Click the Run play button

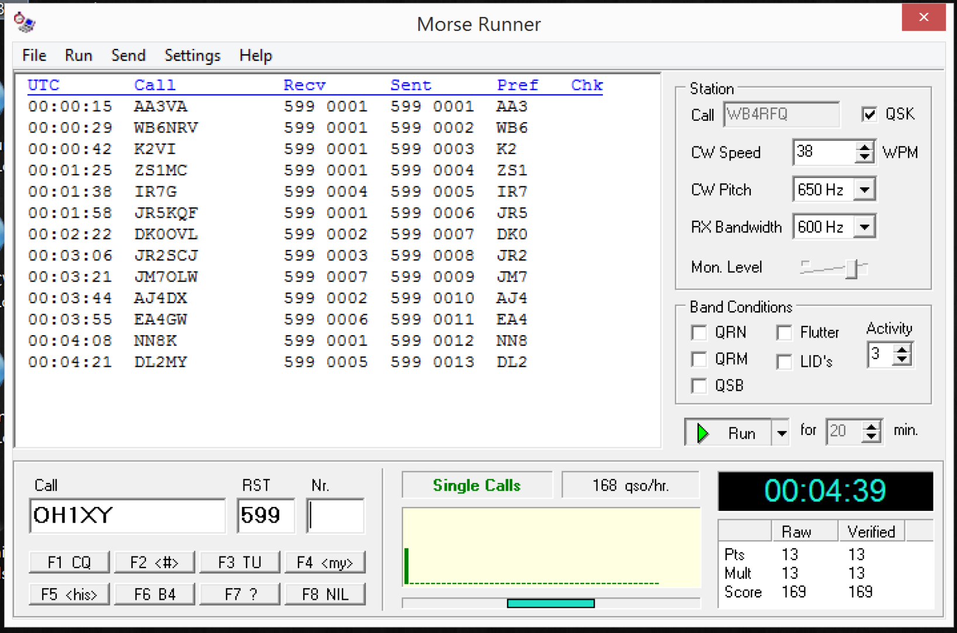728,433
